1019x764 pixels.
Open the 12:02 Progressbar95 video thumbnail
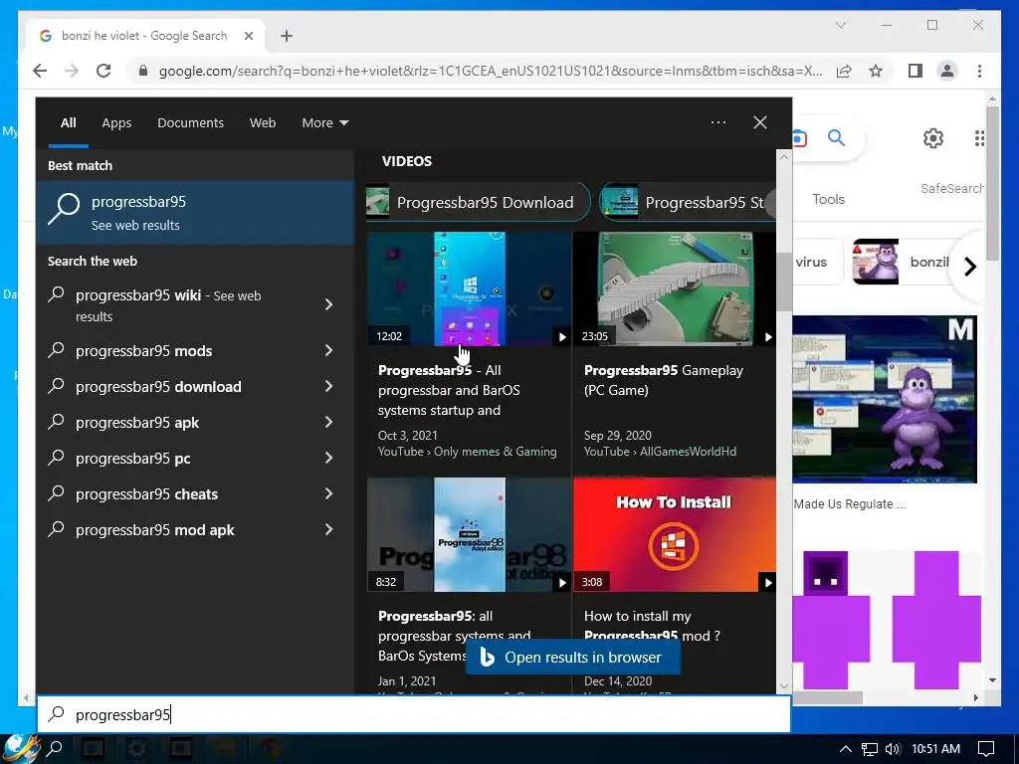(469, 289)
